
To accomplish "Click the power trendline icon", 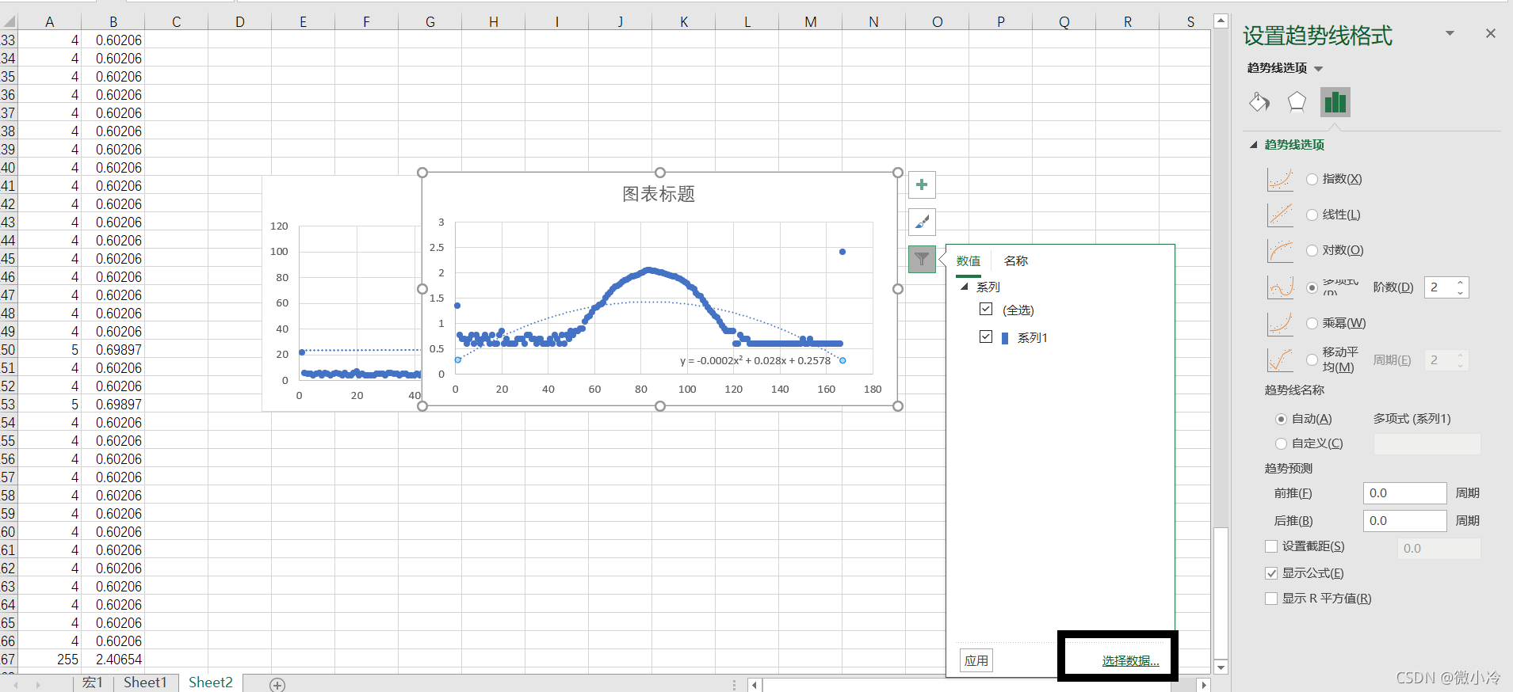I will (x=1280, y=323).
